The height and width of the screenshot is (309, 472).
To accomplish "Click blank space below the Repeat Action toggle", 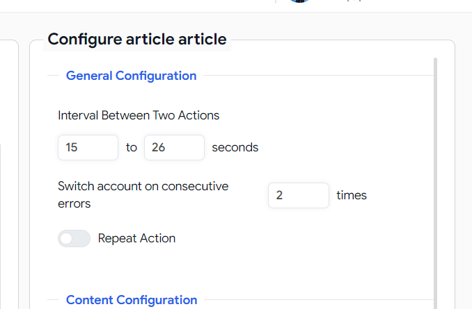I will pos(211,267).
